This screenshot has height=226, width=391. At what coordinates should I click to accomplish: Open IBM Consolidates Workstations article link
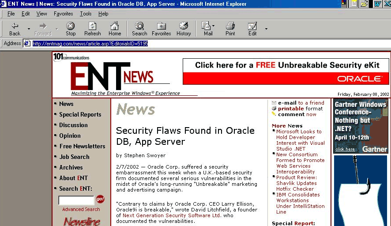300,203
